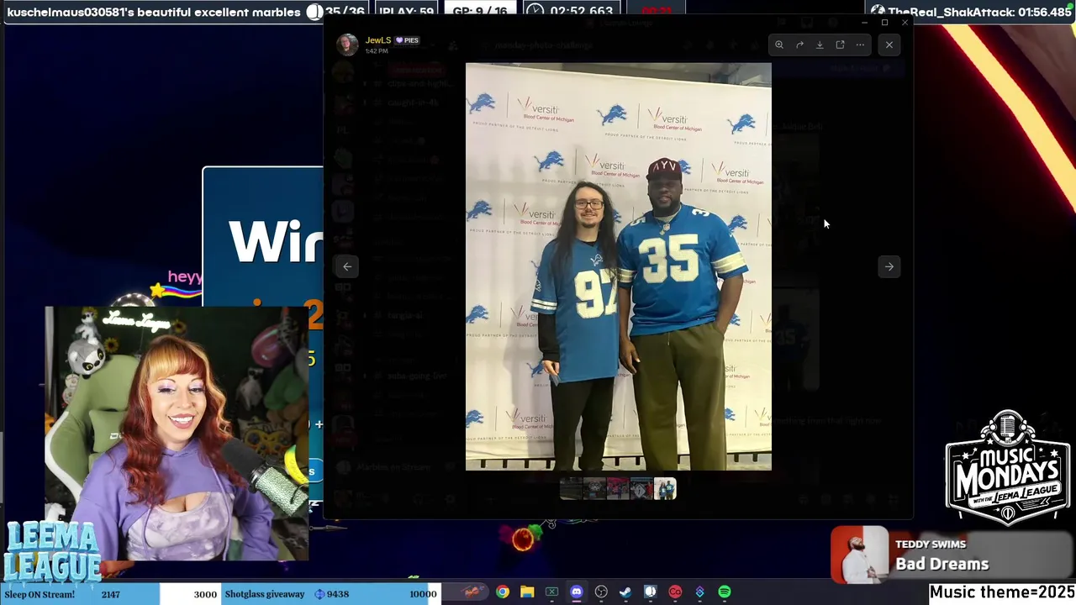1076x605 pixels.
Task: Click the Leema League logo on the webcam overlay
Action: pyautogui.click(x=50, y=551)
